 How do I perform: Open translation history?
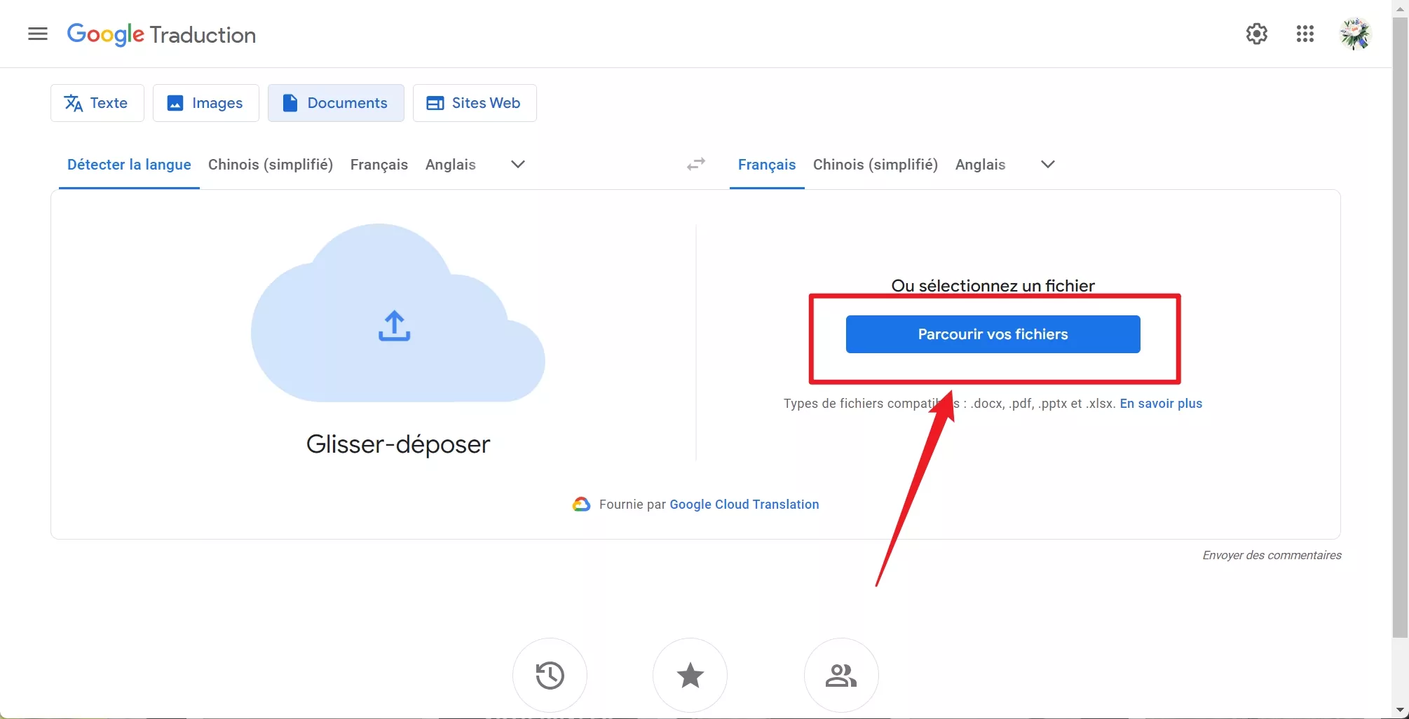(x=550, y=674)
